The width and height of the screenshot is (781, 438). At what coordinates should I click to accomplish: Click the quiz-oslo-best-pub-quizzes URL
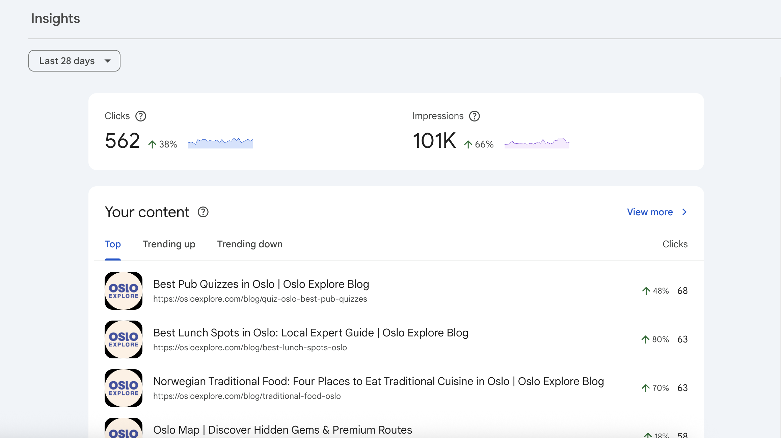point(260,299)
